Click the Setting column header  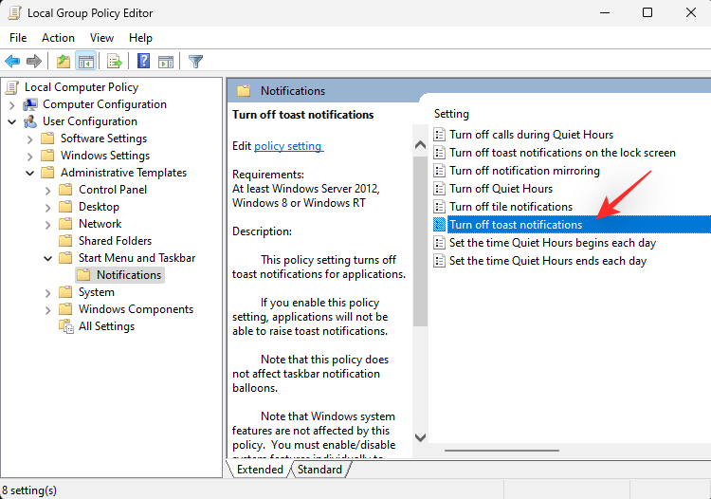coord(452,114)
